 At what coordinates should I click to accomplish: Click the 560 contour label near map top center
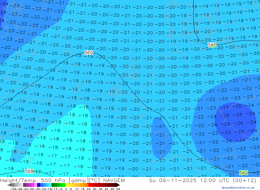tap(88, 53)
